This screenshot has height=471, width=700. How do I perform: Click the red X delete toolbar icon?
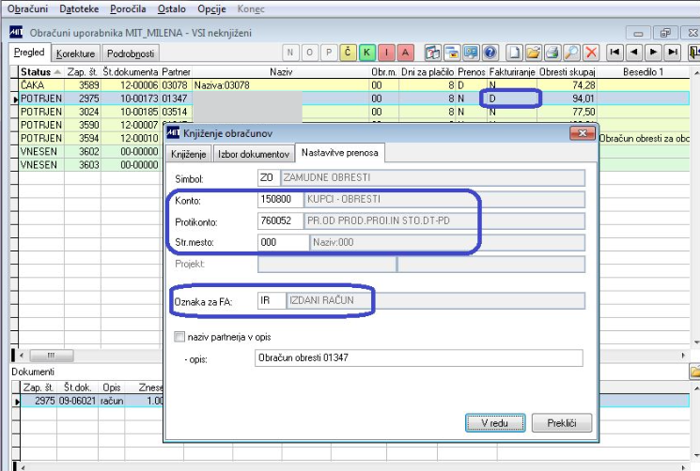(591, 53)
